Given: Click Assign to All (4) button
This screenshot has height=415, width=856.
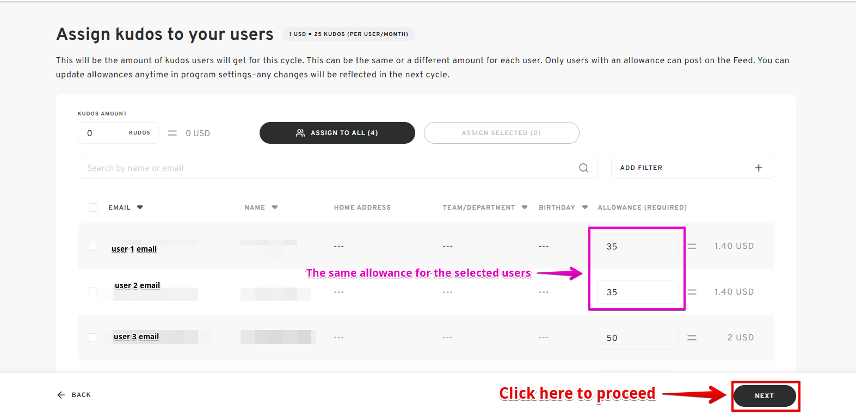Looking at the screenshot, I should tap(337, 133).
